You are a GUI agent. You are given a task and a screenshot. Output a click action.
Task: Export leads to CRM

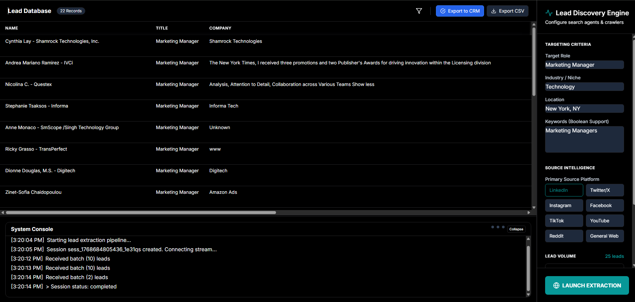[x=459, y=11]
